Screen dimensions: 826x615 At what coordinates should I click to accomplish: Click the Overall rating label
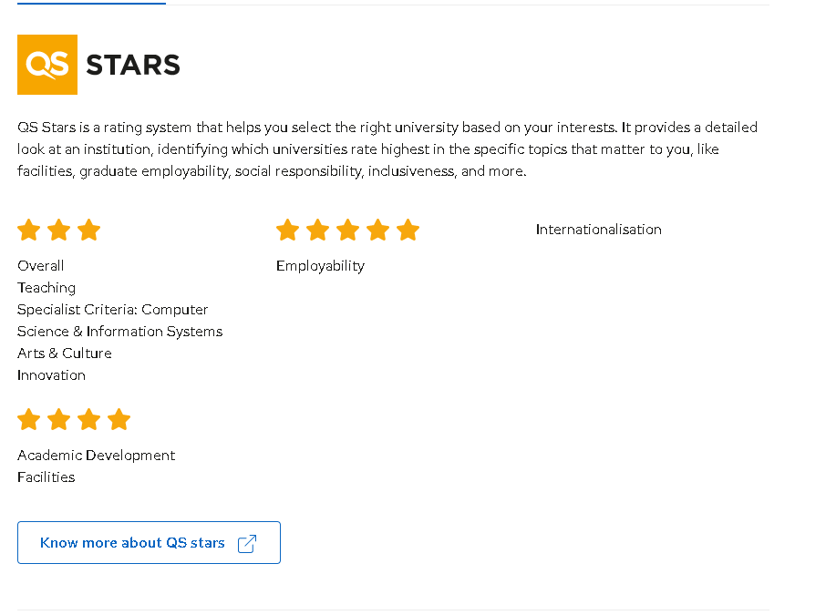[40, 265]
